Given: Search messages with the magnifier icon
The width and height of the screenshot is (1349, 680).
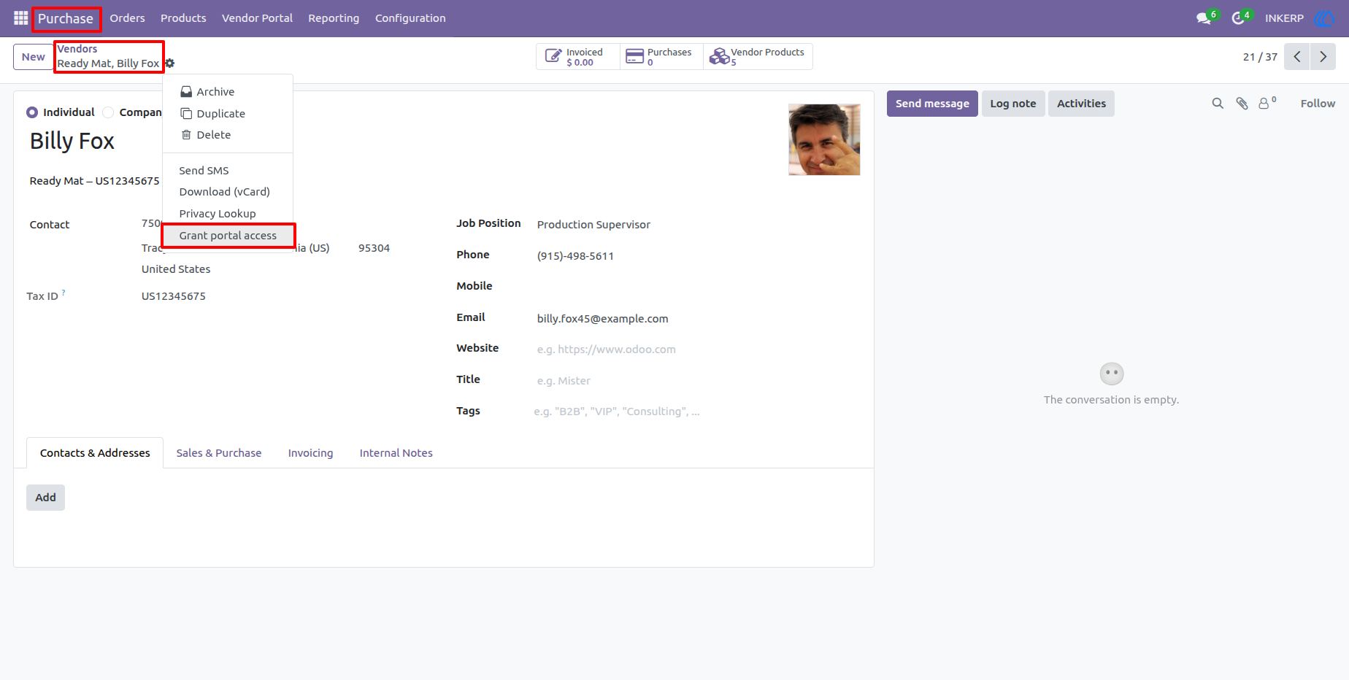Looking at the screenshot, I should (x=1218, y=104).
